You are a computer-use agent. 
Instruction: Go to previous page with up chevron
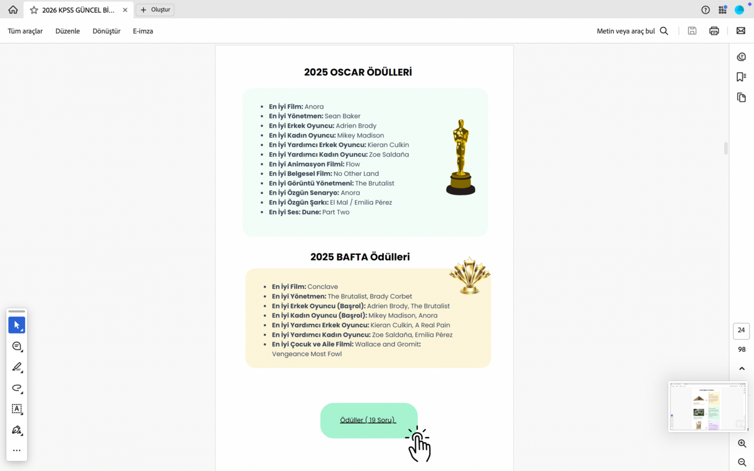741,369
